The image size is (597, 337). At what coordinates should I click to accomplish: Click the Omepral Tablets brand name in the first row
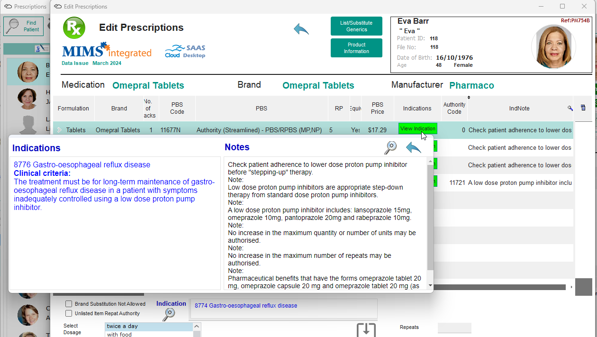point(118,130)
